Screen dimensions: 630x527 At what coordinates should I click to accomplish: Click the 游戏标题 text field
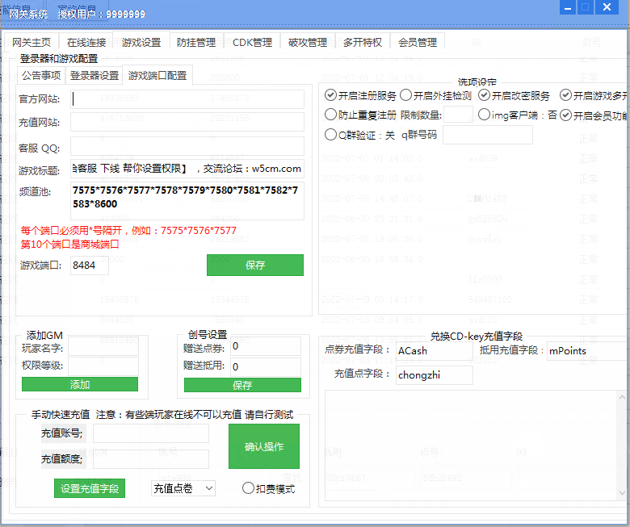click(187, 169)
